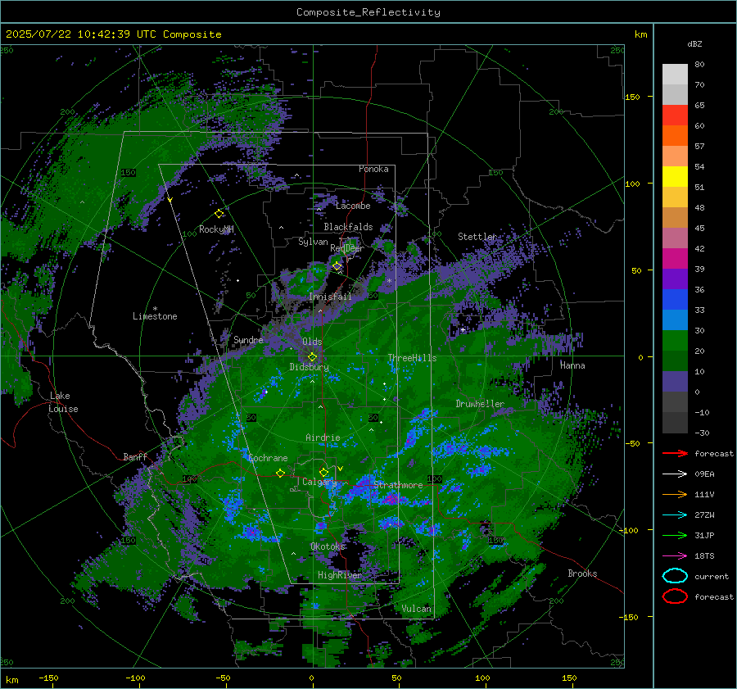Click the RedDeer map label
Screen dimensions: 737x689
tap(347, 248)
